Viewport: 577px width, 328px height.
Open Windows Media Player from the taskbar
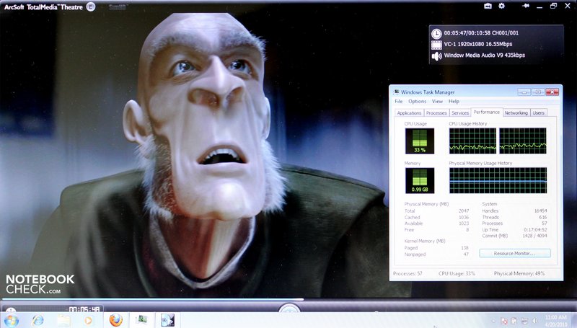pyautogui.click(x=88, y=320)
